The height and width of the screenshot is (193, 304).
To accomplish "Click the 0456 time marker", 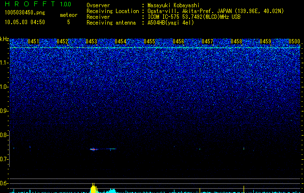I will pos(178,41).
